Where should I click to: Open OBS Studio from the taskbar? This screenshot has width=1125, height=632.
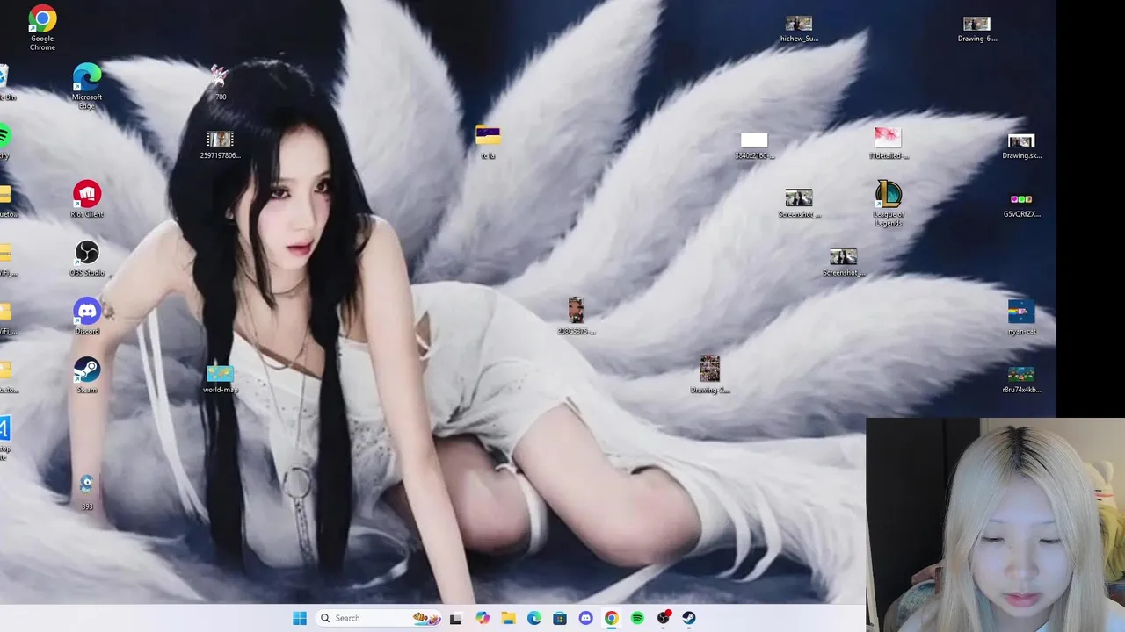pyautogui.click(x=664, y=618)
